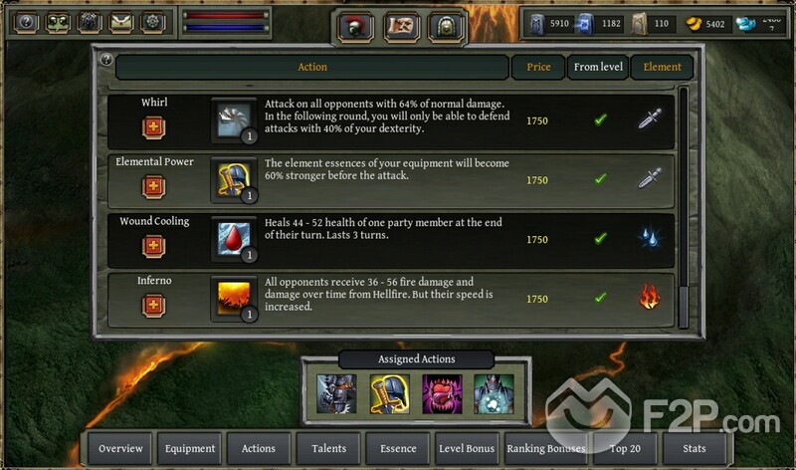Open the Essence tab
This screenshot has height=470, width=796.
tap(398, 449)
